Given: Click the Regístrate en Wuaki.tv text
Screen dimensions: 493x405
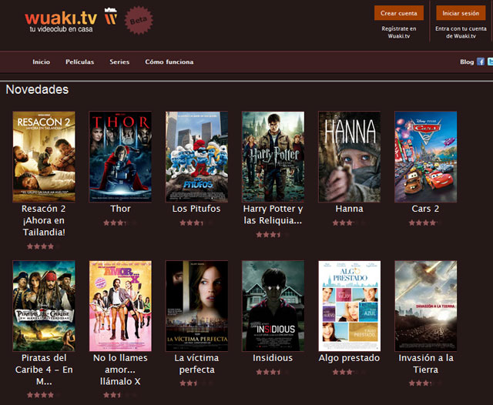Looking at the screenshot, I should click(399, 32).
